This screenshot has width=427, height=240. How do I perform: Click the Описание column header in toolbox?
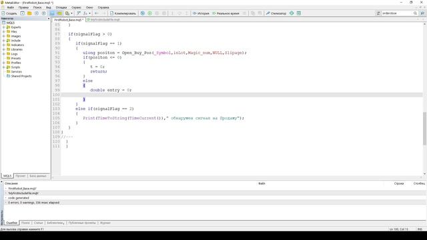coord(11,183)
